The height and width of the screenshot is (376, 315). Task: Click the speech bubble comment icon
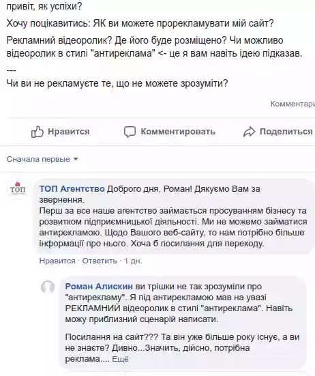pos(130,132)
